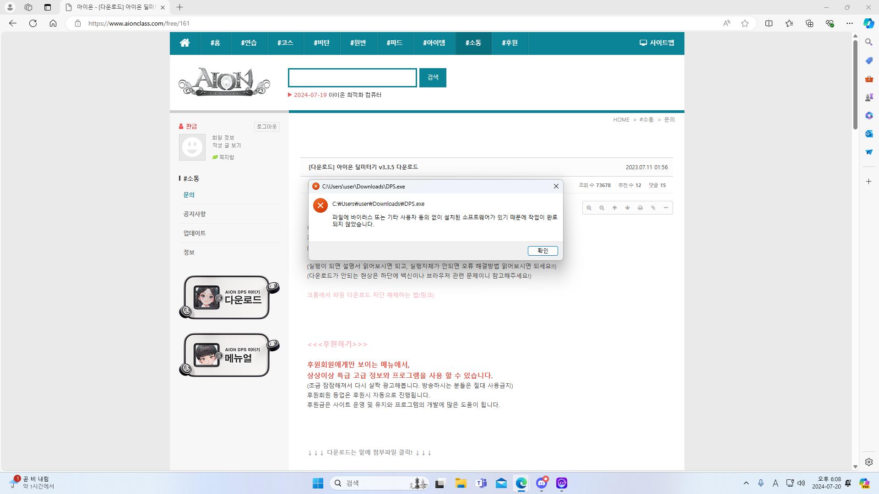Click the taskbar 검색 search box
The image size is (879, 494).
pos(380,483)
